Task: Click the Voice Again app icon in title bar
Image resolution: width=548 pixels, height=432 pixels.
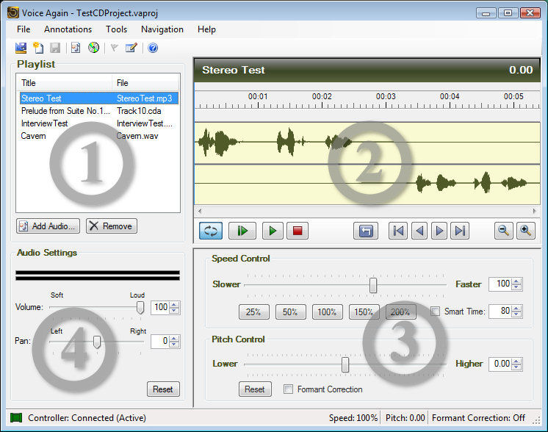Action: tap(13, 12)
